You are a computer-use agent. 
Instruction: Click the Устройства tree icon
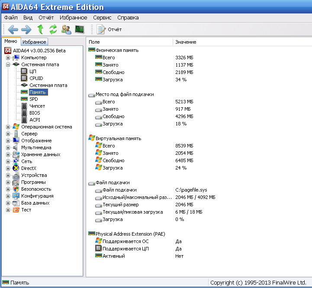[16, 176]
